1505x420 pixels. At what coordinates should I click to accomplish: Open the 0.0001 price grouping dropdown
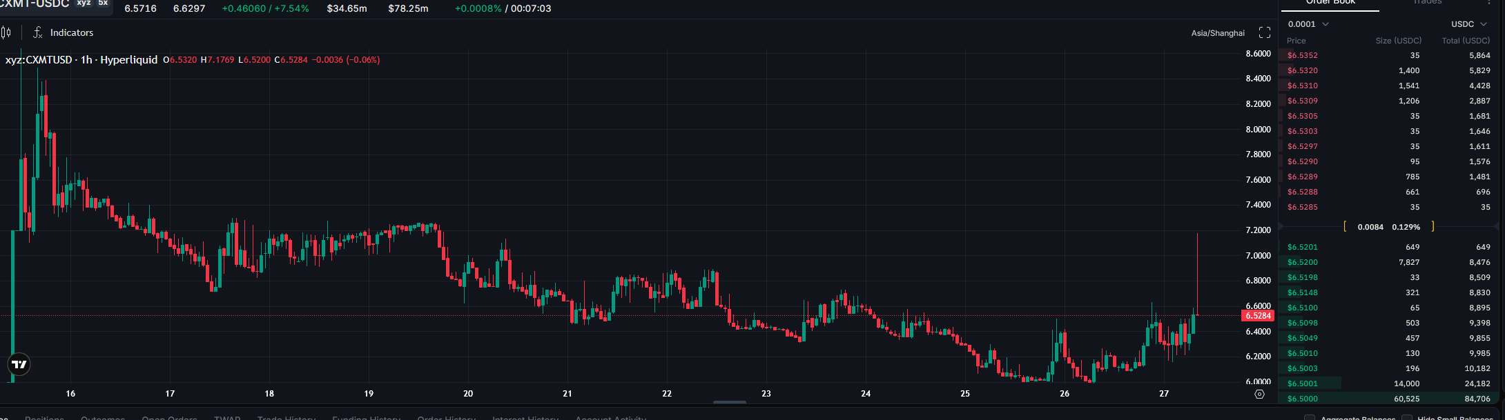1308,24
